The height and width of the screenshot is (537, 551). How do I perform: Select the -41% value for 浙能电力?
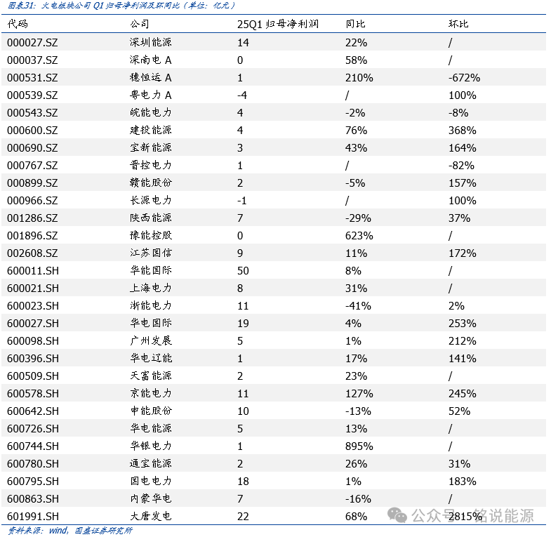[358, 306]
